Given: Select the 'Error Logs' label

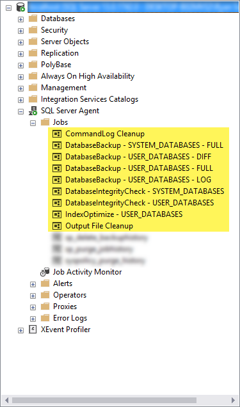Looking at the screenshot, I should [70, 318].
